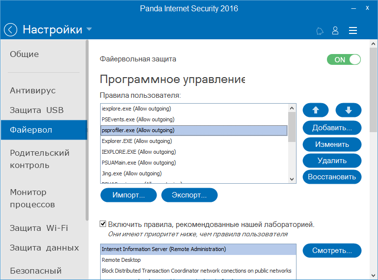Open Монитор процессов settings
Viewport: 378px width, 280px height.
coord(32,198)
